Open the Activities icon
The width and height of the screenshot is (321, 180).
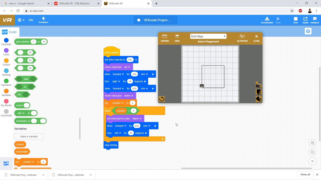coord(242,38)
